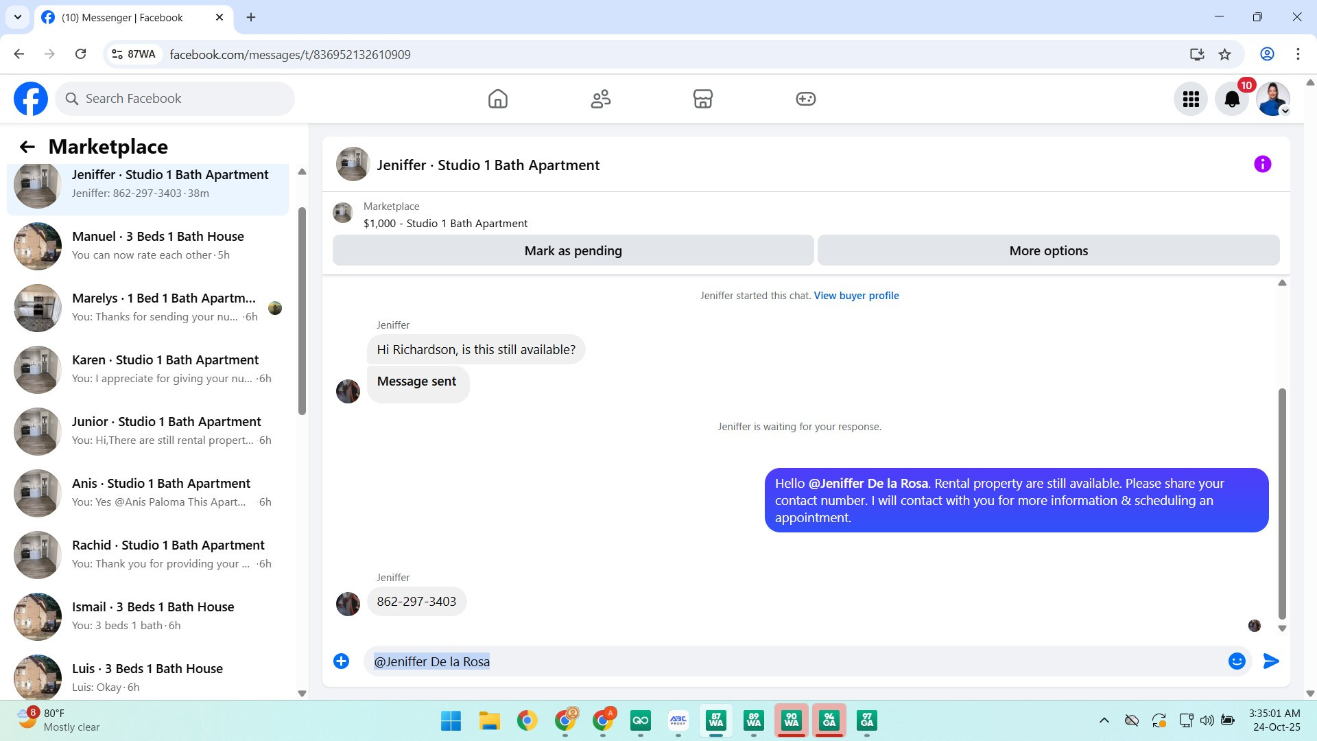Viewport: 1317px width, 741px height.
Task: Click Mark as pending button
Action: (573, 250)
